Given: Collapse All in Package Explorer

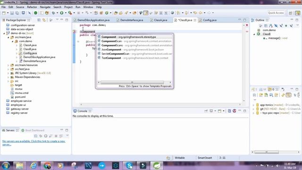Looking at the screenshot, I should tap(39, 20).
